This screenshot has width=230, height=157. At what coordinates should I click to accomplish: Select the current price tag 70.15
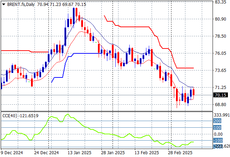point(221,95)
